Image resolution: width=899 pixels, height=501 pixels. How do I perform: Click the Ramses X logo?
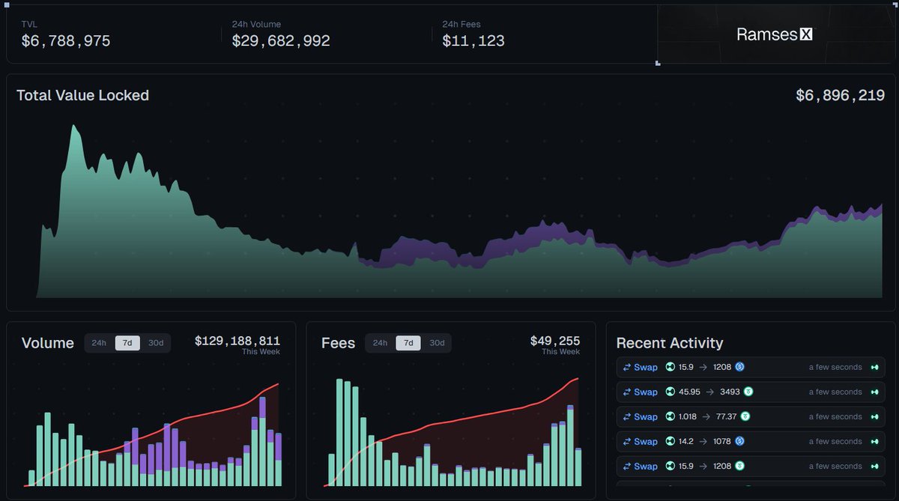pyautogui.click(x=775, y=34)
